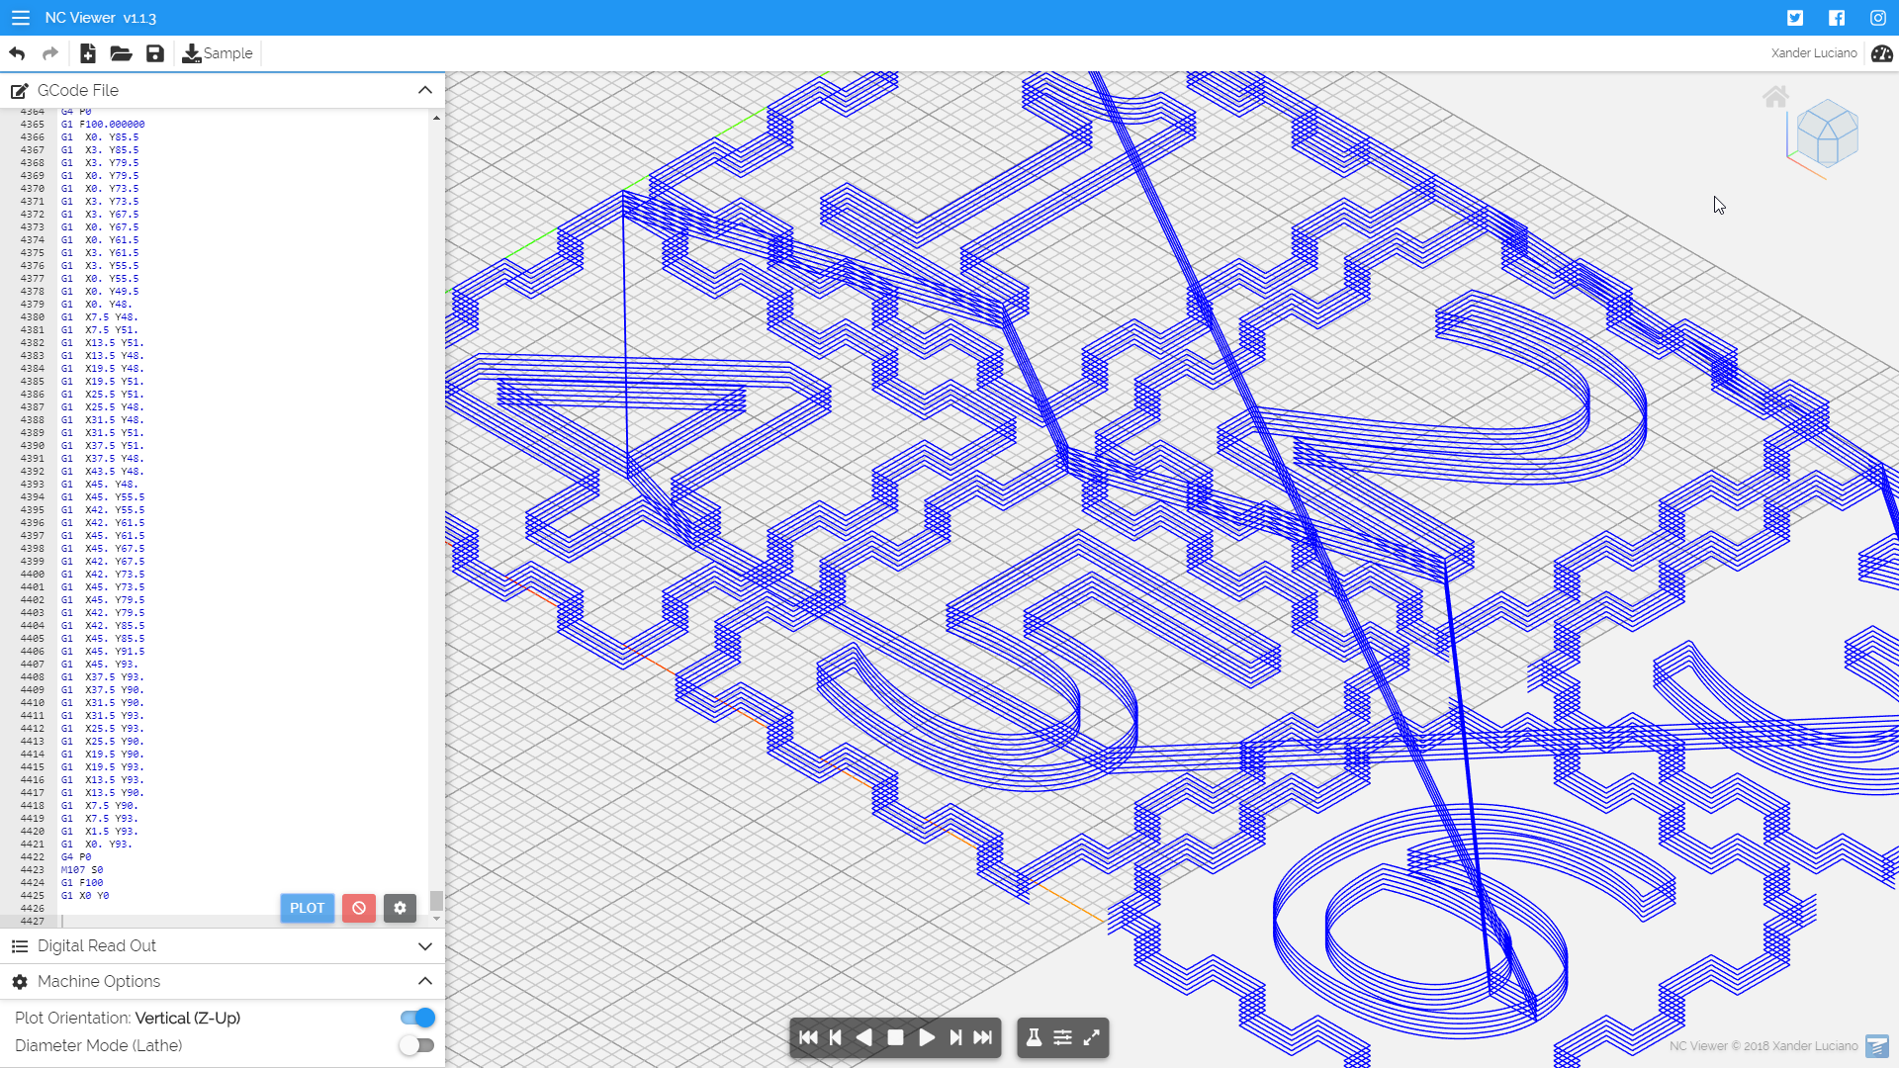Step back one line
Viewport: 1899px width, 1068px height.
pyautogui.click(x=836, y=1037)
